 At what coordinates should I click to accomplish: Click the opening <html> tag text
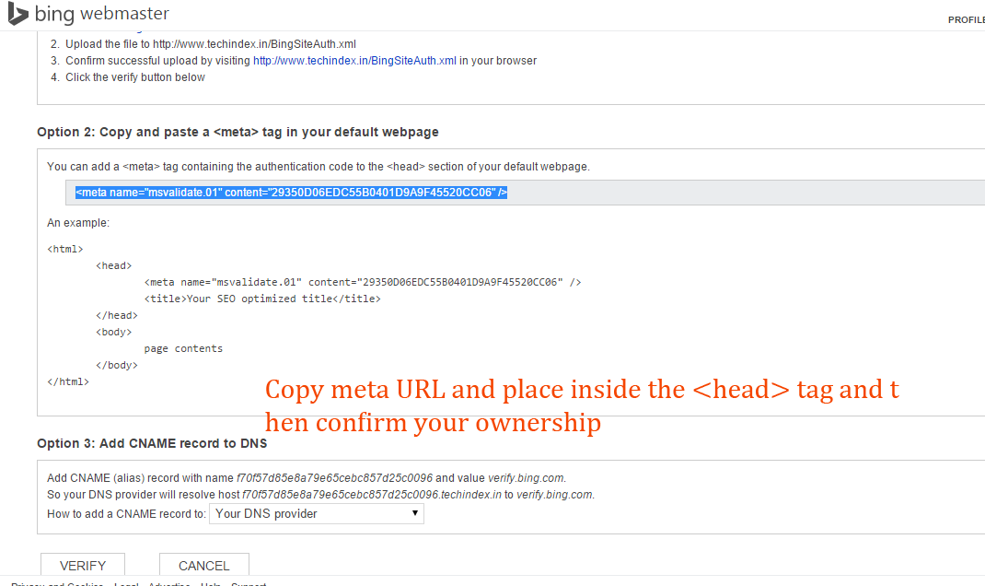click(x=64, y=249)
